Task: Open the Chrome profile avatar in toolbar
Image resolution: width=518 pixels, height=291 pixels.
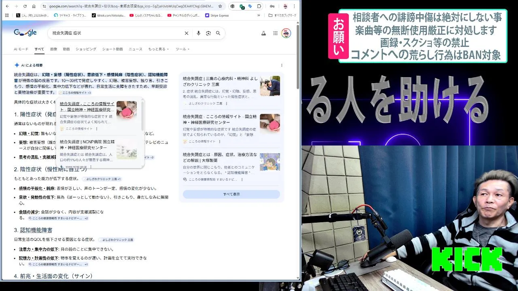Action: pos(285,6)
